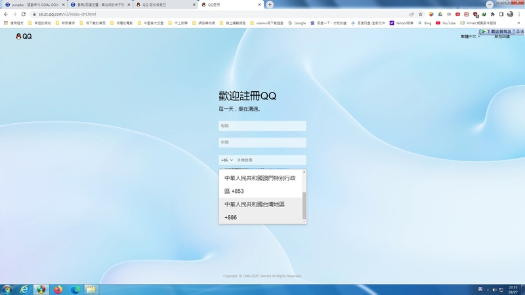525x295 pixels.
Task: Open the extensions puzzle-piece menu
Action: coord(493,14)
